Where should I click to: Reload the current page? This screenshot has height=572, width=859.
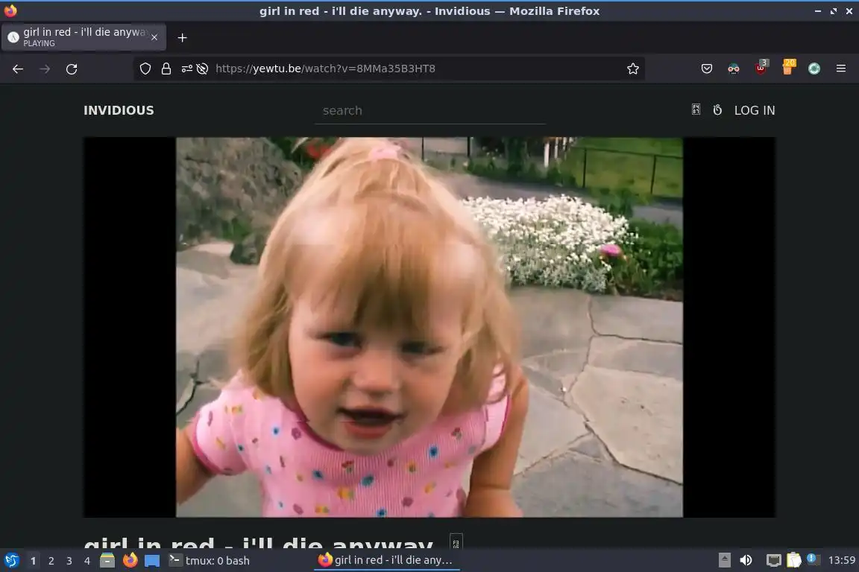pos(72,69)
